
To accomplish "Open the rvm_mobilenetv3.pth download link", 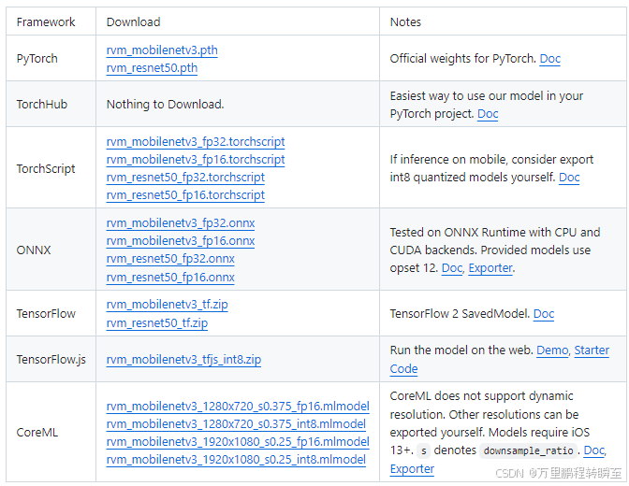I will coord(162,50).
